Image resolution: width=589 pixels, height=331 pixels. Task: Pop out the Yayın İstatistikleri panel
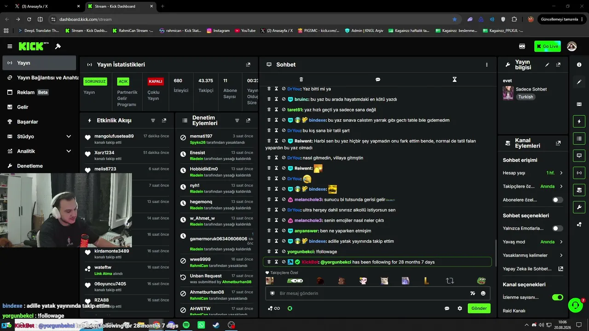tap(248, 65)
